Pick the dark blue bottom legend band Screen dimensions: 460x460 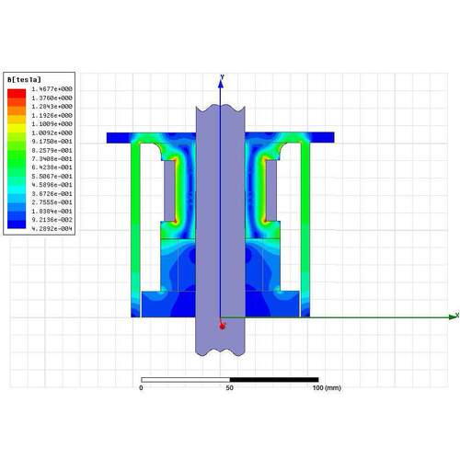17,224
